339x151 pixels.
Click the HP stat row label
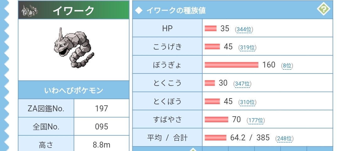167,28
